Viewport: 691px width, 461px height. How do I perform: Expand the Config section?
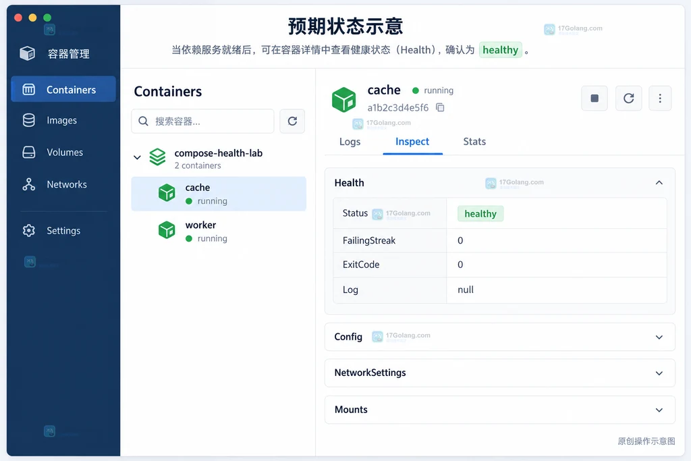pyautogui.click(x=659, y=337)
